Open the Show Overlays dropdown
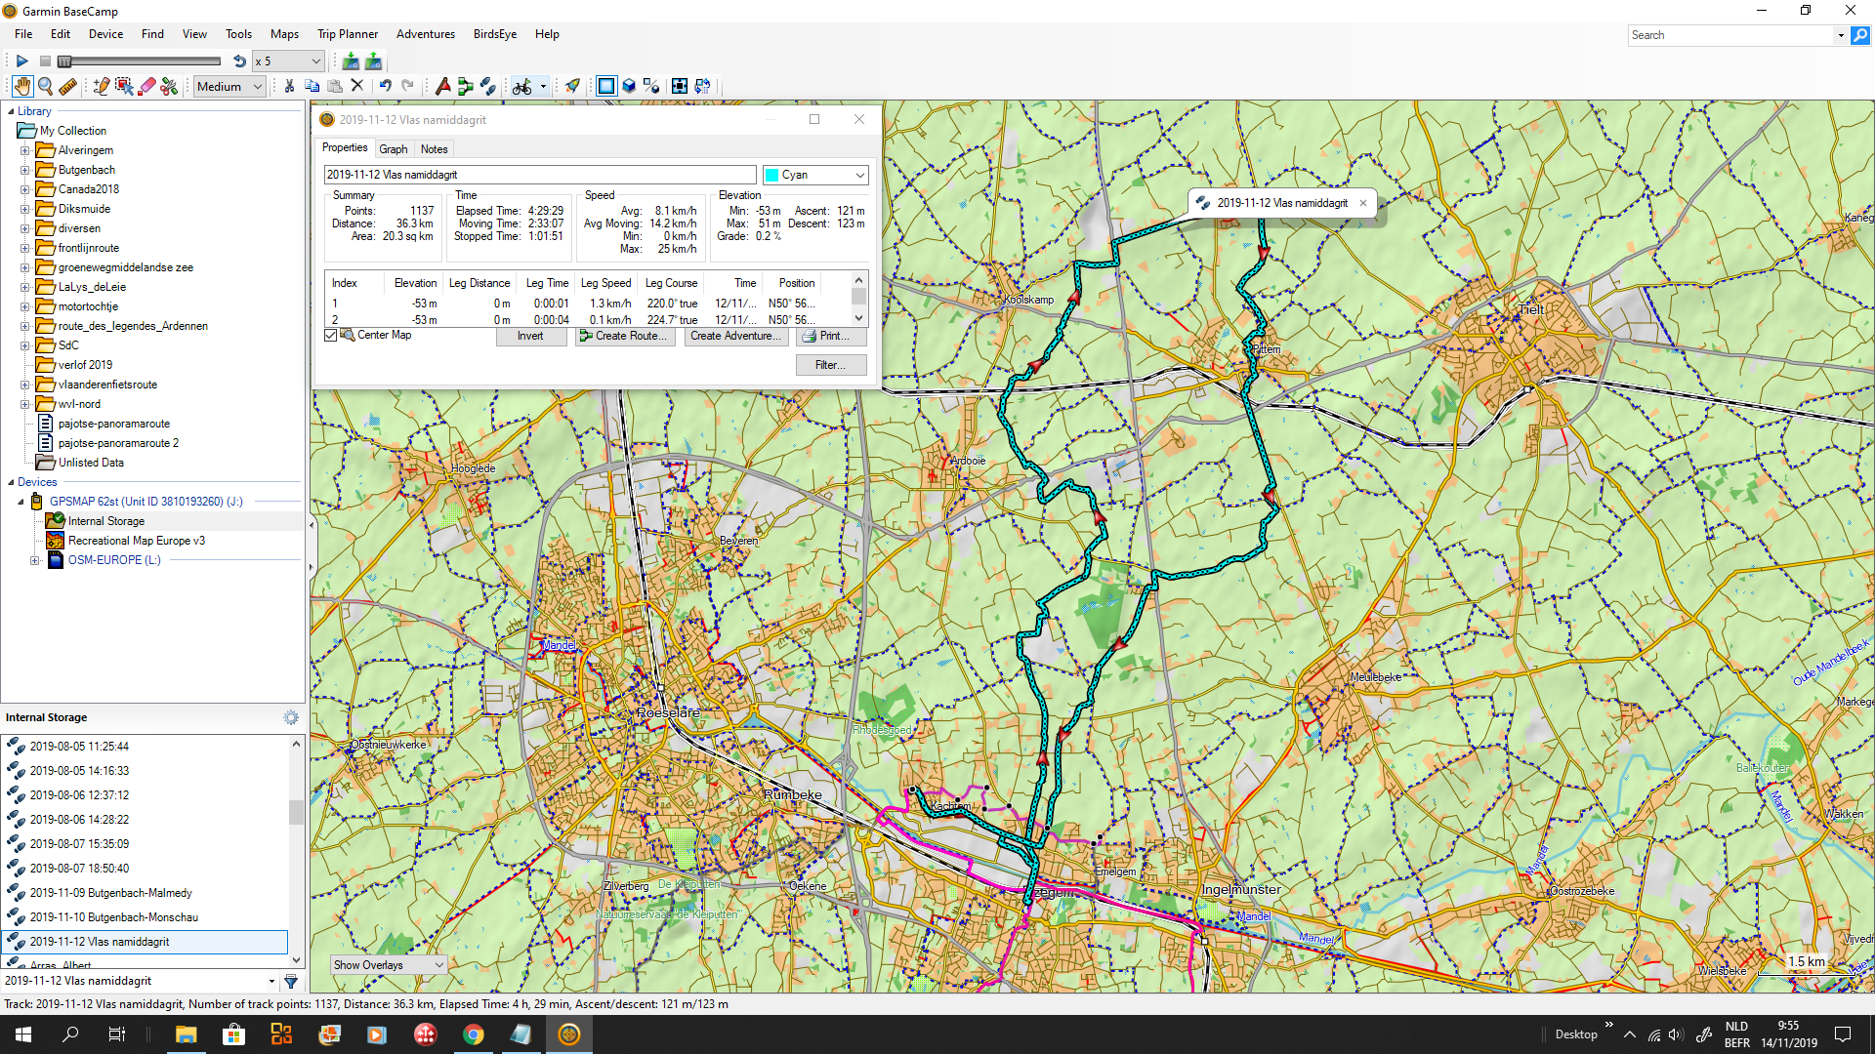Image resolution: width=1875 pixels, height=1054 pixels. (x=389, y=965)
